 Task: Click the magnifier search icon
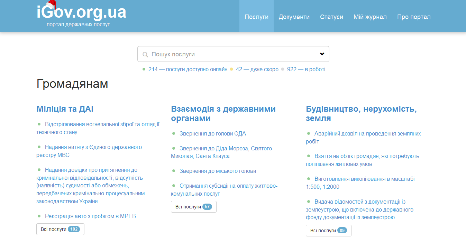point(145,54)
